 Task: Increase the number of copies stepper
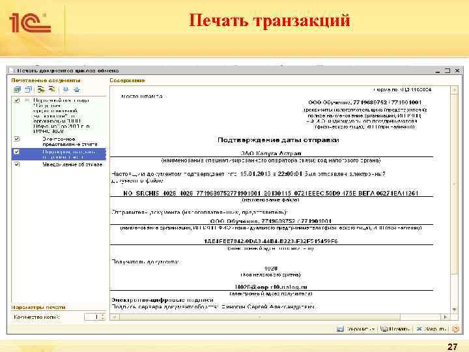pos(103,315)
